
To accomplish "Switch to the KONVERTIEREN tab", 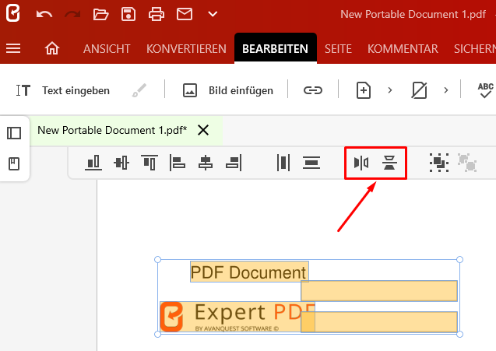I will pyautogui.click(x=186, y=49).
